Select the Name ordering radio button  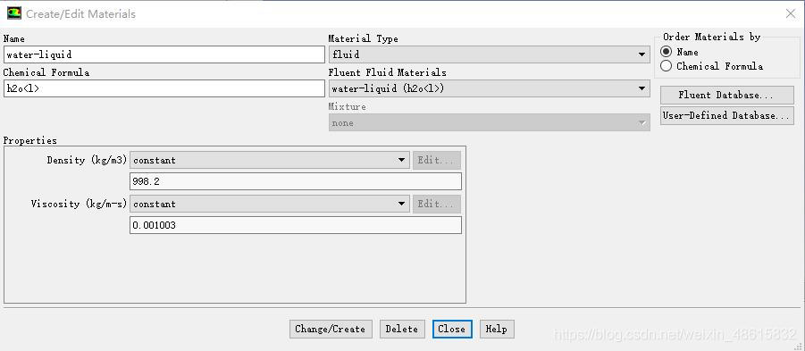click(667, 52)
